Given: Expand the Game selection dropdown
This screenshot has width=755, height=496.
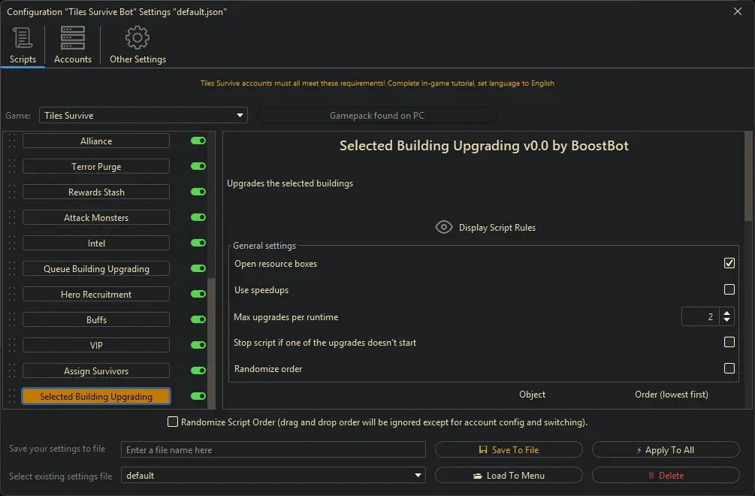Looking at the screenshot, I should (x=240, y=116).
